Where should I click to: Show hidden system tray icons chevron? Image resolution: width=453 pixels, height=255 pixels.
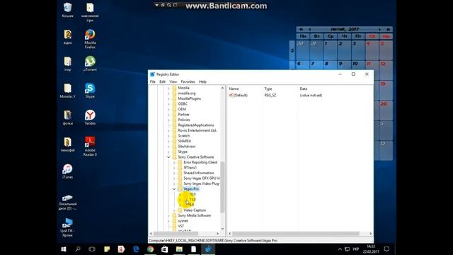pyautogui.click(x=340, y=249)
